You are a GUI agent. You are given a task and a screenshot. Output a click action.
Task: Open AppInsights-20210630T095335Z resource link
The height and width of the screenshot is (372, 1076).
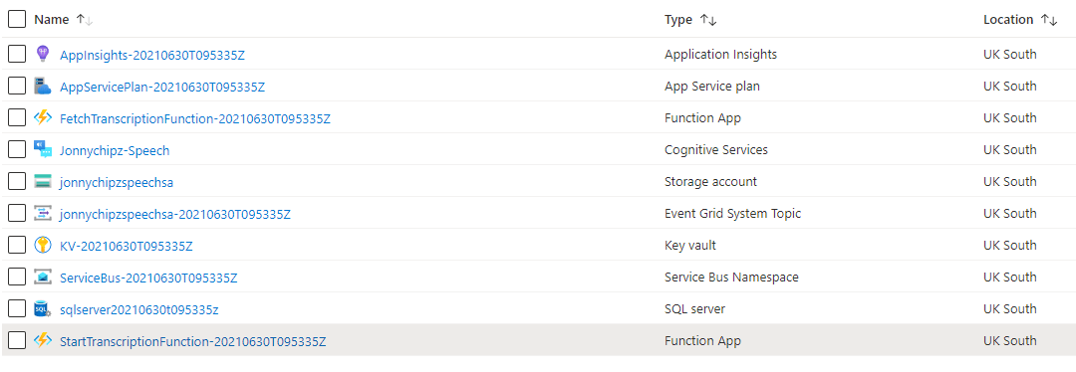pos(152,55)
